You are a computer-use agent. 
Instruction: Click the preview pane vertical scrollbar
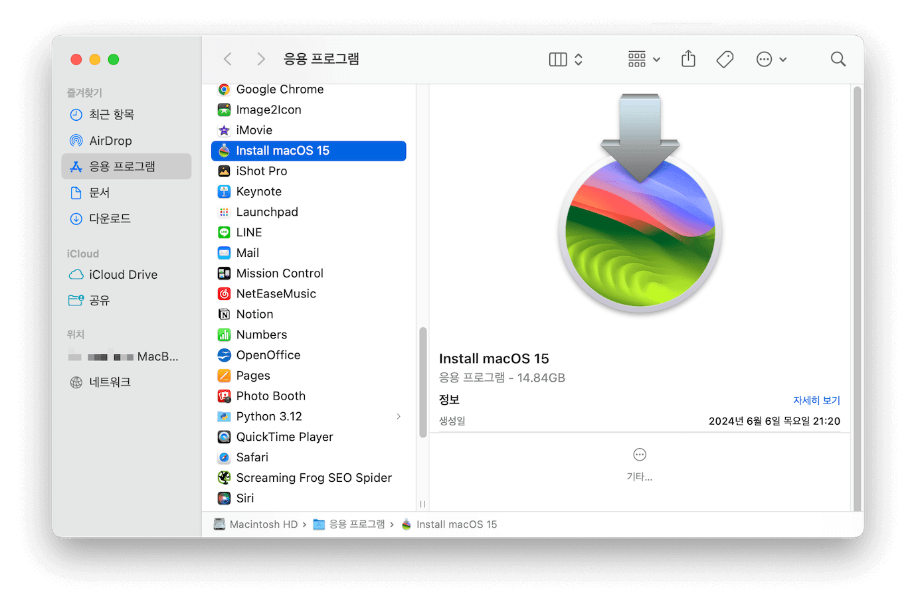click(858, 299)
